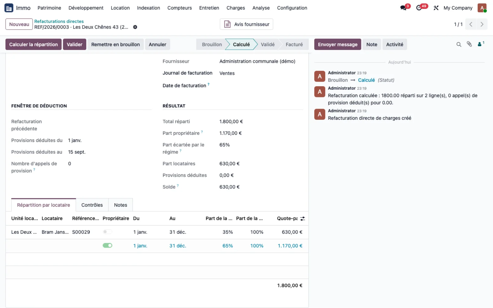
Task: Select the Répartition par locataire tab
Action: [43, 205]
